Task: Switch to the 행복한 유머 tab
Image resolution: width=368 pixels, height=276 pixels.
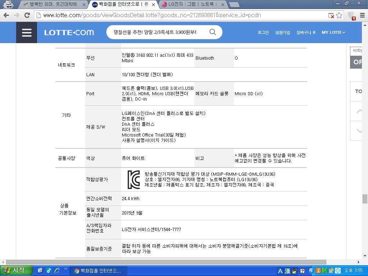Action: click(x=54, y=5)
